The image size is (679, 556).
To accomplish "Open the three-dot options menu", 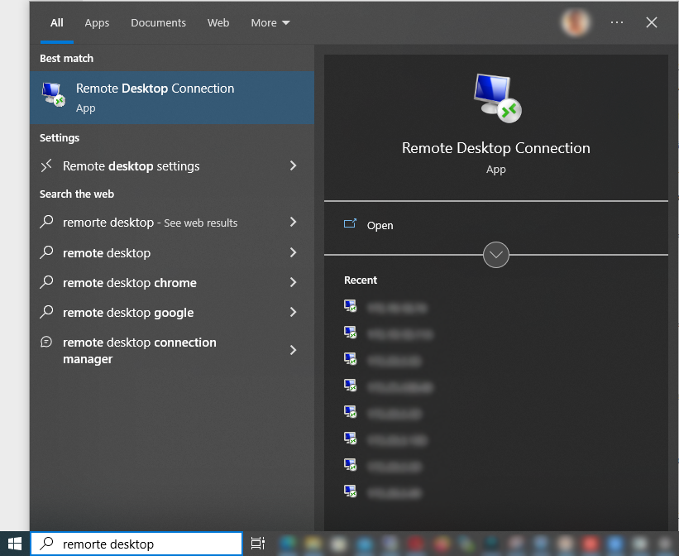I will coord(617,22).
